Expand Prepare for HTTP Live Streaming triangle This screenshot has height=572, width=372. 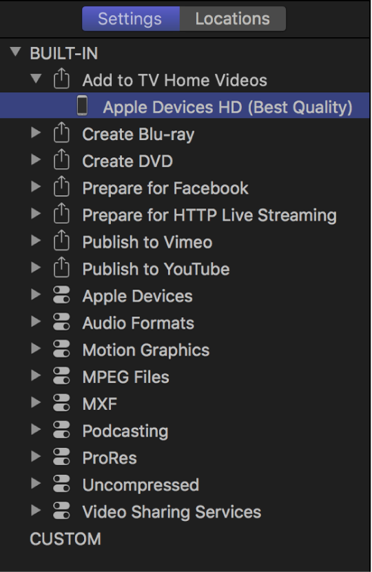(x=36, y=214)
